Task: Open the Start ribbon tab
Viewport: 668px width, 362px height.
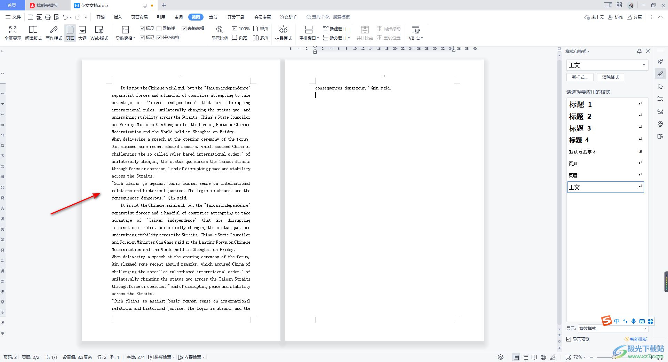Action: point(101,17)
